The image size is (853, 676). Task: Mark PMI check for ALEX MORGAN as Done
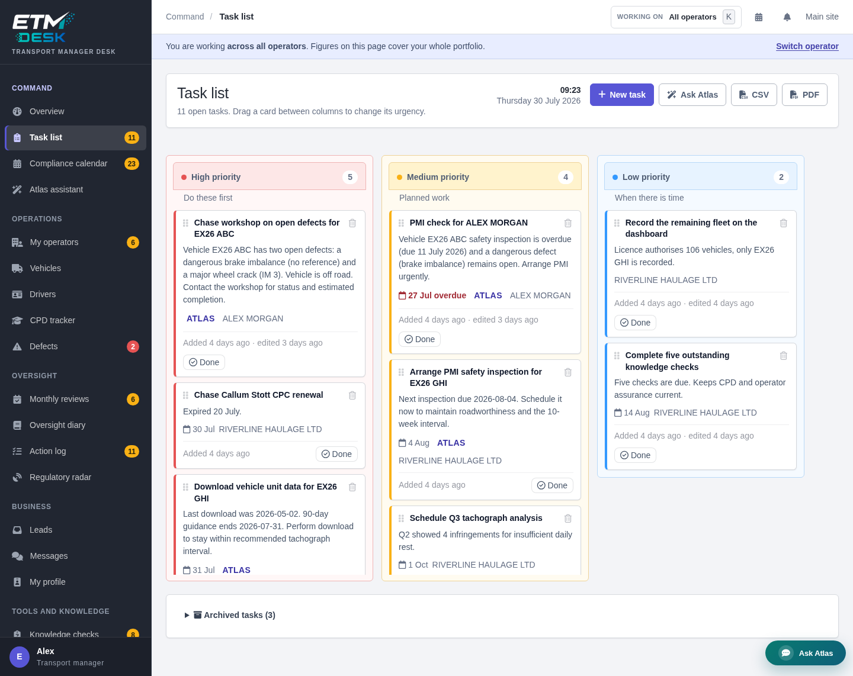coord(419,339)
